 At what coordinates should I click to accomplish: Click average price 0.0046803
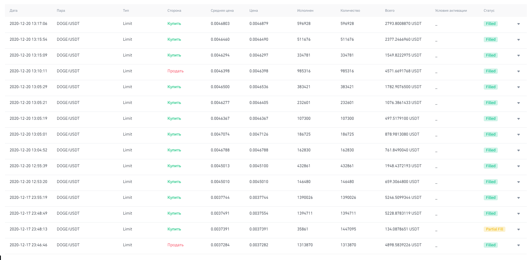[220, 24]
